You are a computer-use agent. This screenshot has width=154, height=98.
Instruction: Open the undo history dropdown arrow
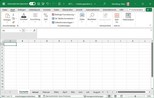pos(50,4)
